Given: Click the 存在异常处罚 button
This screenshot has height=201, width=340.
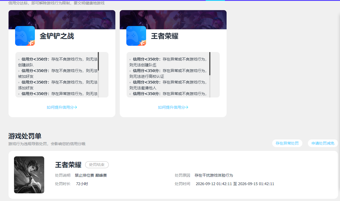Looking at the screenshot, I should [x=287, y=143].
